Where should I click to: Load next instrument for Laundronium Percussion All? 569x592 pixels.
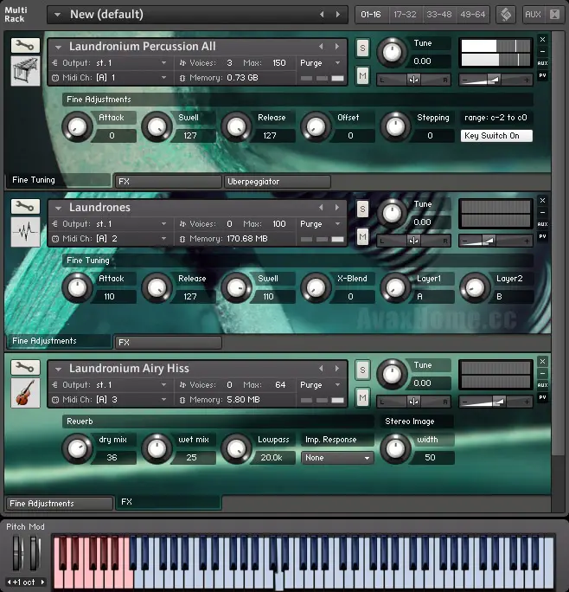[x=337, y=47]
